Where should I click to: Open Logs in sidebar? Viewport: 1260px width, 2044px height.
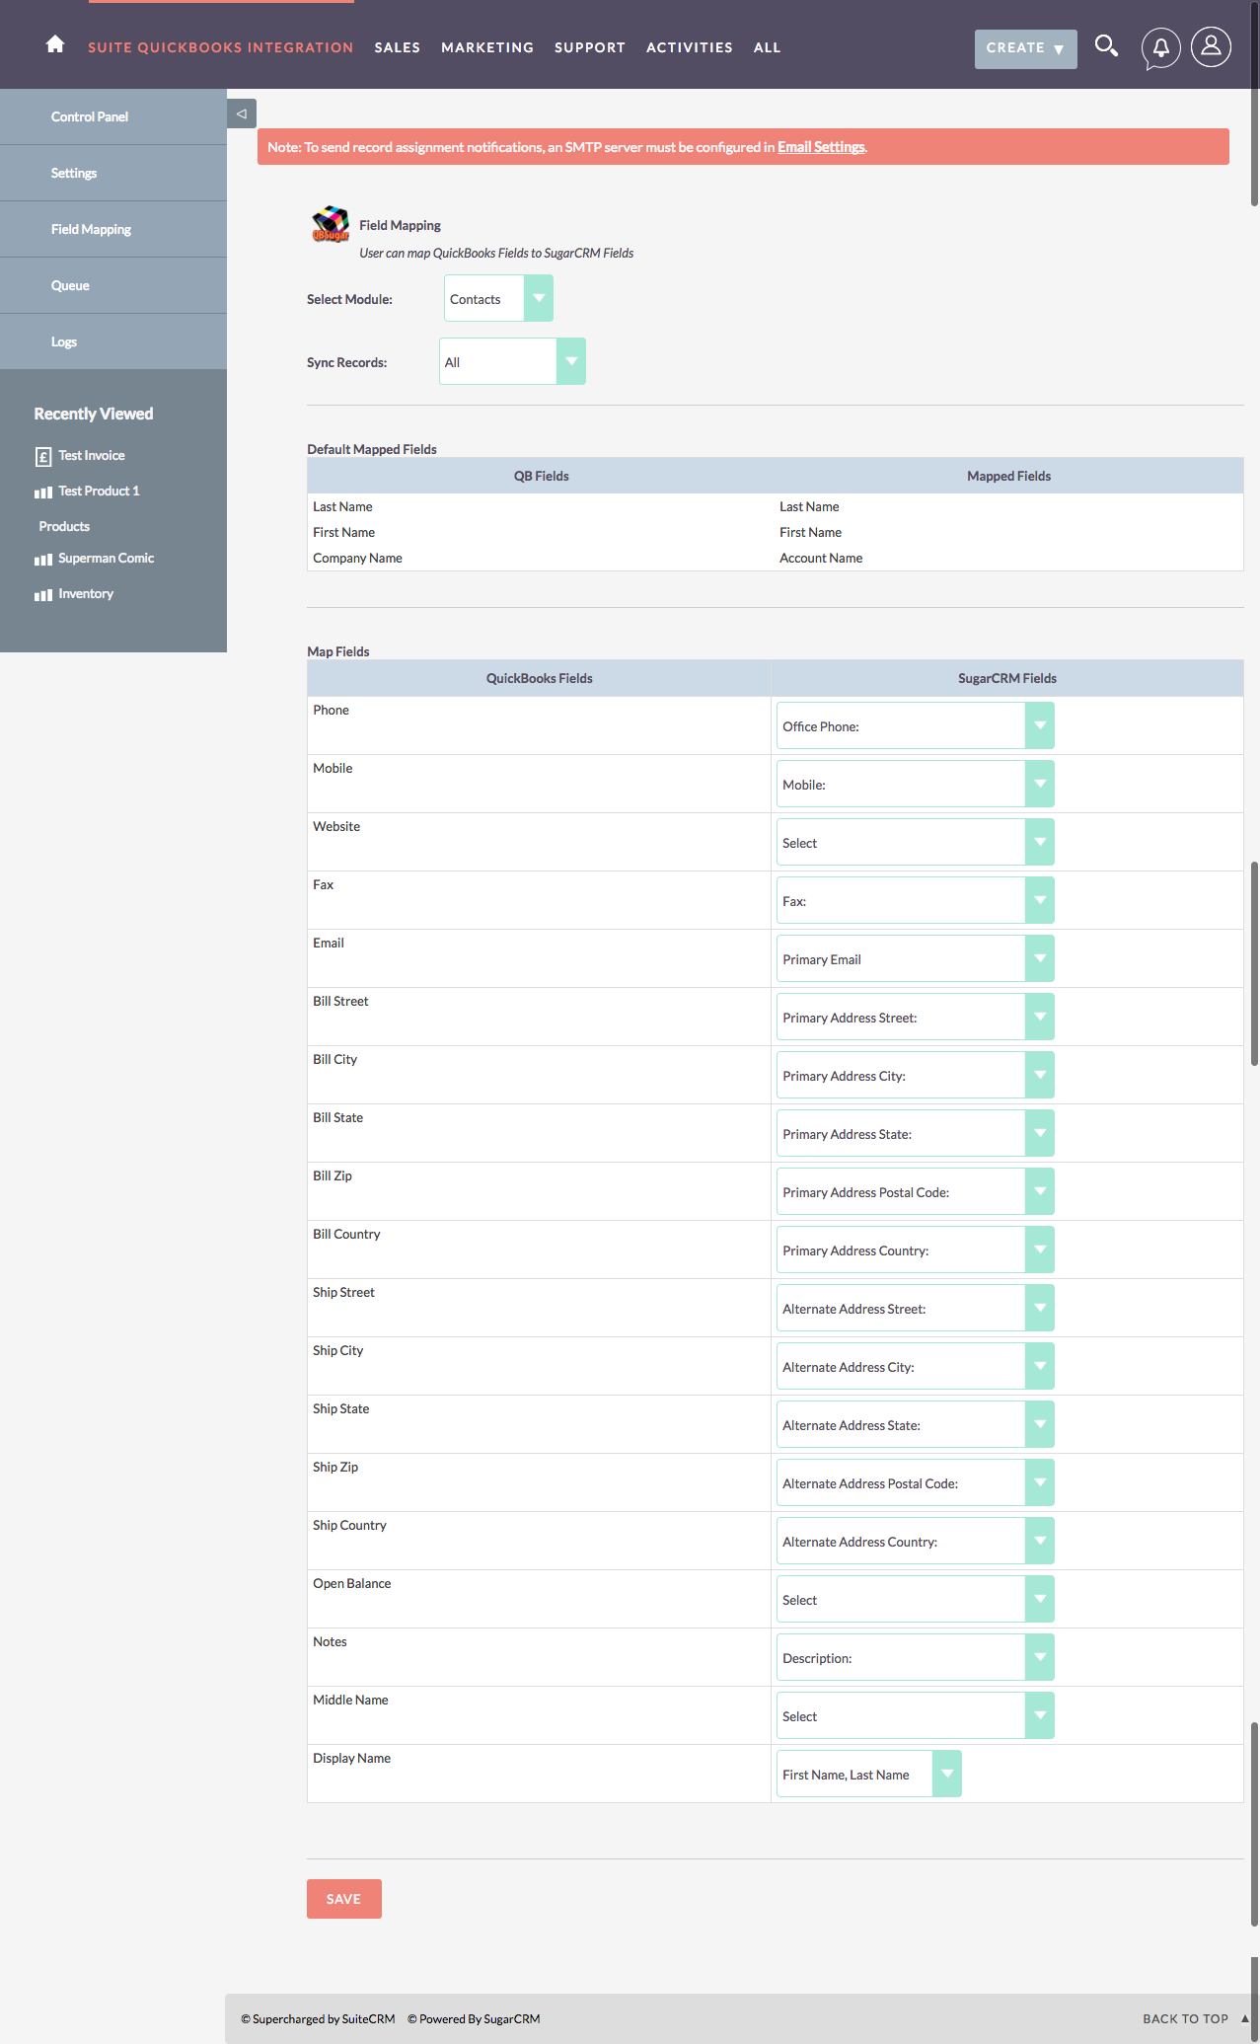[113, 341]
